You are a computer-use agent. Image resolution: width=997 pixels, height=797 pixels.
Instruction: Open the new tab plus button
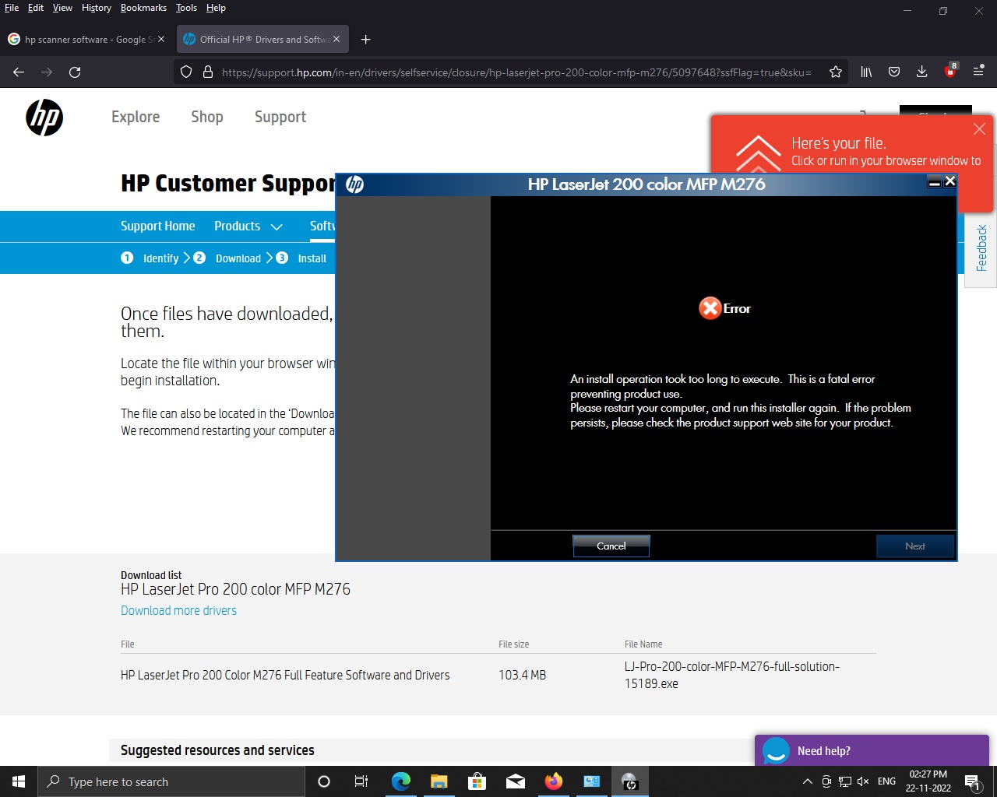coord(366,40)
